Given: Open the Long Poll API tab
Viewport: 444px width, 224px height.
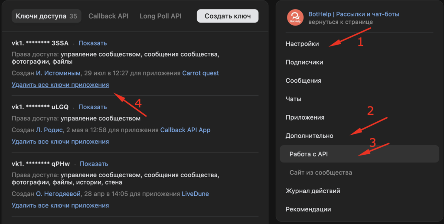Looking at the screenshot, I should tap(160, 16).
